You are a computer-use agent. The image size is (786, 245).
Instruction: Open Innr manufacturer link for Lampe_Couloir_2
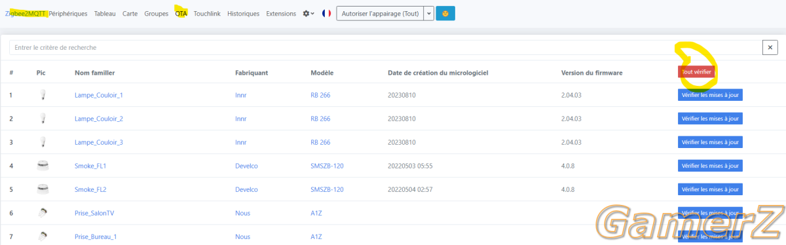240,119
